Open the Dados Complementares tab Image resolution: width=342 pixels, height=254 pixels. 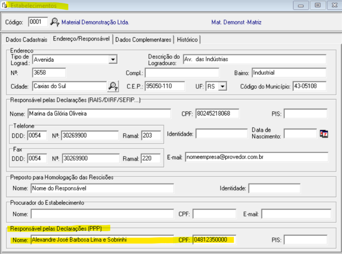pos(143,39)
